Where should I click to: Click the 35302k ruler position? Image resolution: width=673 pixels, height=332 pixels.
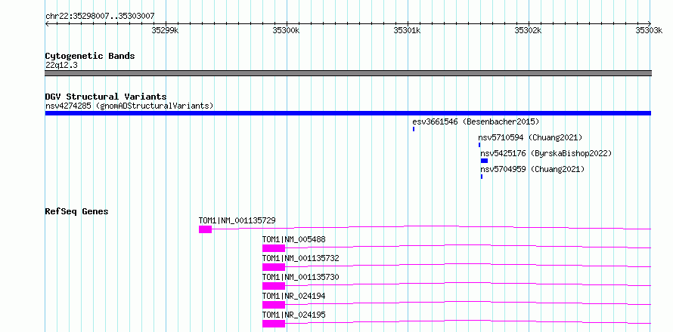(529, 30)
